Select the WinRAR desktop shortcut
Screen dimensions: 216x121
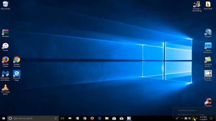[x=5, y=33]
